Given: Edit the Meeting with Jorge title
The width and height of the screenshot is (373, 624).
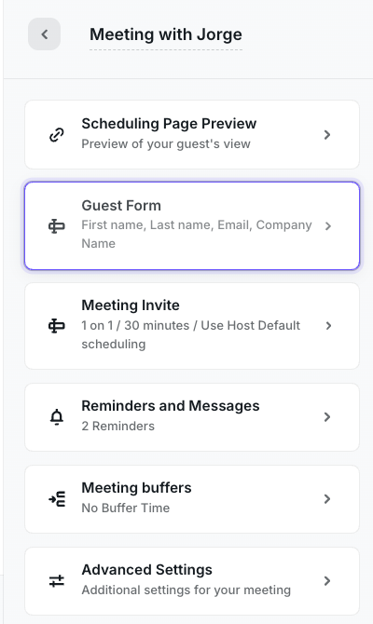Looking at the screenshot, I should (x=166, y=34).
